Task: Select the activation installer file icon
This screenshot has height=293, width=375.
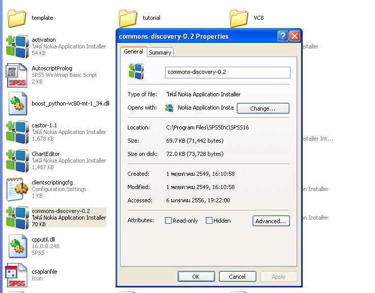Action: [17, 46]
